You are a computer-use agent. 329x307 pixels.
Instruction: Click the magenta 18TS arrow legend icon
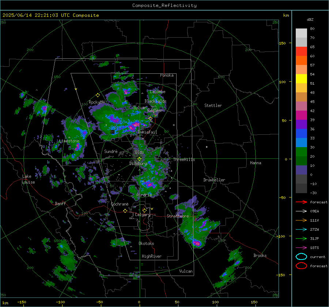301,248
